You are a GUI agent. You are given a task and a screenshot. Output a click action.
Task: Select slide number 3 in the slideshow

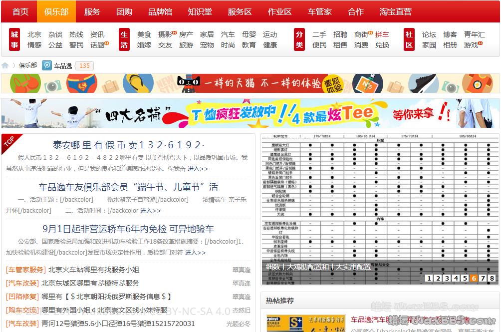447,278
